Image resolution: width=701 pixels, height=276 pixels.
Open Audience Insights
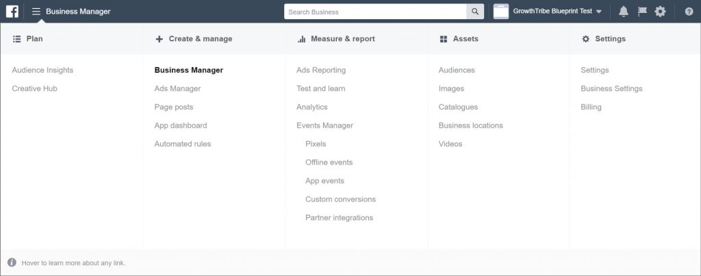click(x=42, y=70)
